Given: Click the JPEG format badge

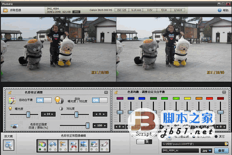Looking at the screenshot, I should pyautogui.click(x=76, y=12).
